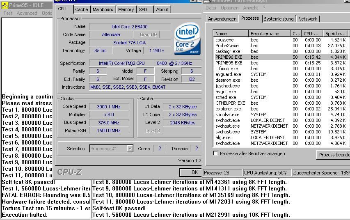
Task: Open the Advanced menu in Prime95
Action: [x=27, y=13]
